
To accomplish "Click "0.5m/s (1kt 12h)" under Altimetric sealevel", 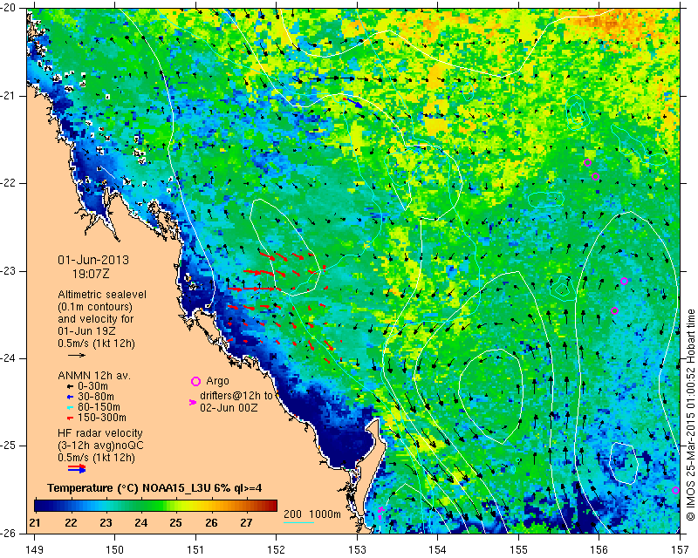I will point(96,344).
